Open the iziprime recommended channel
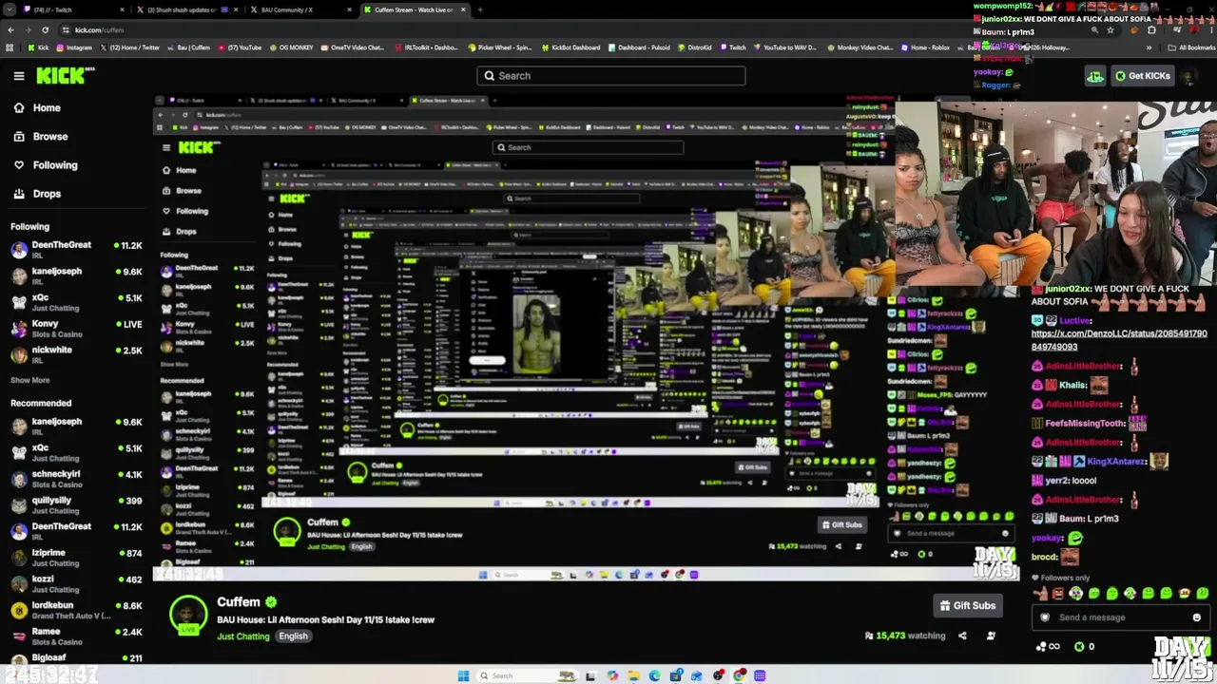The image size is (1217, 684). [x=76, y=557]
